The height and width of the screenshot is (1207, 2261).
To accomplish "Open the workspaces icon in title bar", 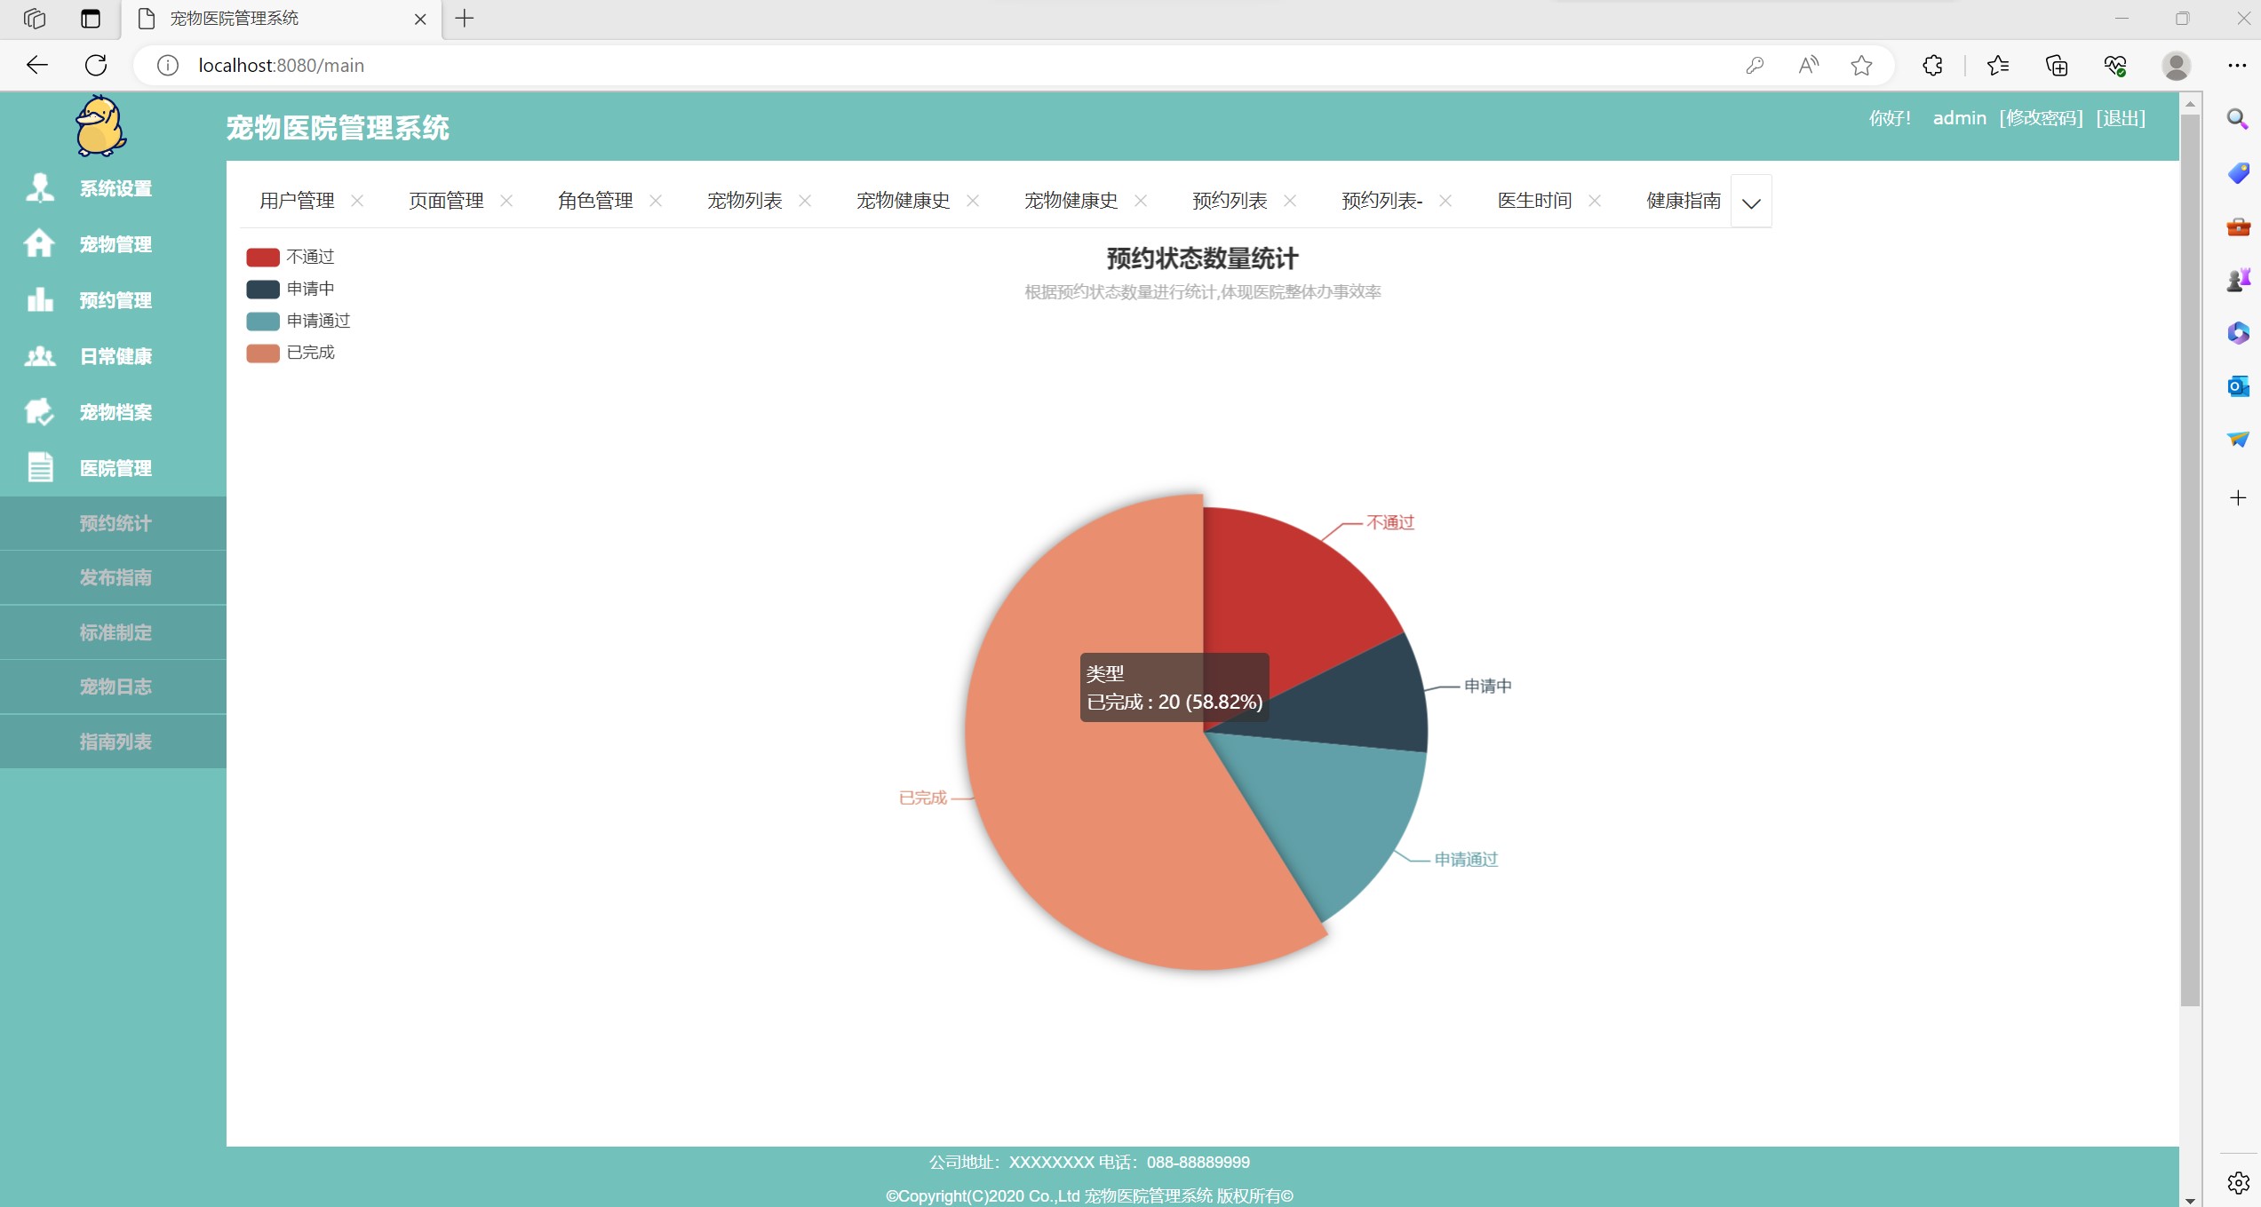I will (x=35, y=19).
